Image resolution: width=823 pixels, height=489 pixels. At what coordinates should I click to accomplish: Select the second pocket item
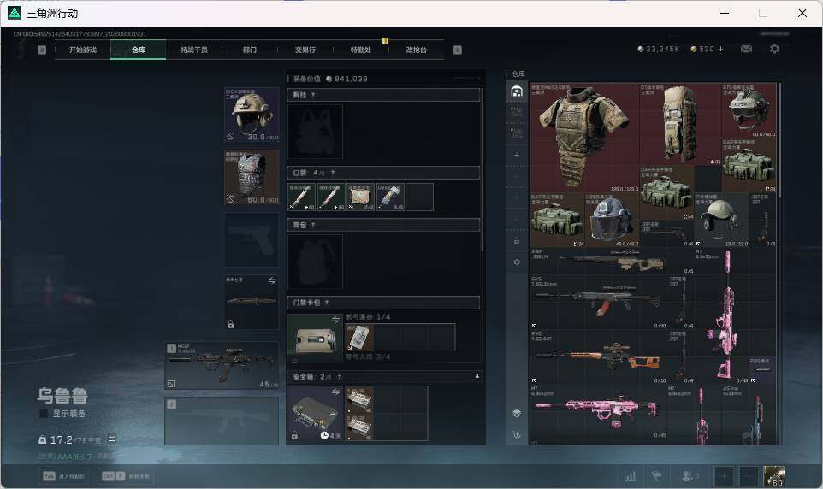331,197
